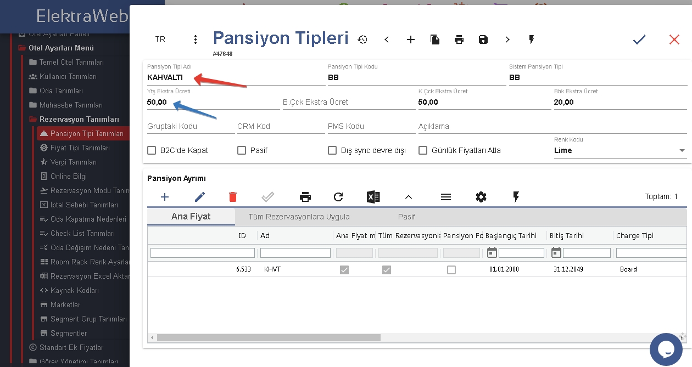Screen dimensions: 692x367
Task: Refresh the Pansiyon Ayrımı grid
Action: tap(338, 197)
